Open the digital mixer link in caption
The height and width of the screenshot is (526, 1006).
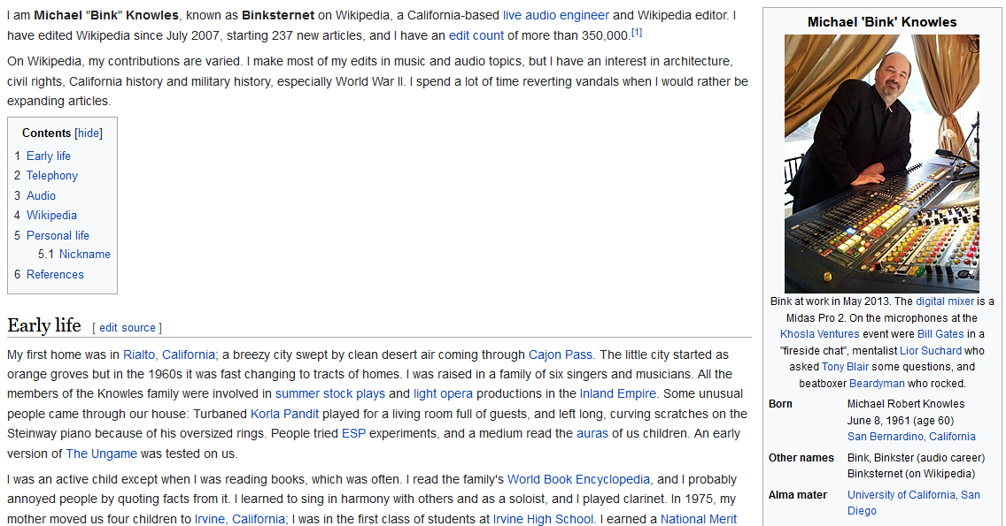944,301
